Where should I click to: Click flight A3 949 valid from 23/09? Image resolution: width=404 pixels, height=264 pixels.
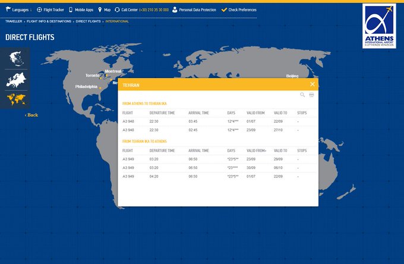[218, 159]
